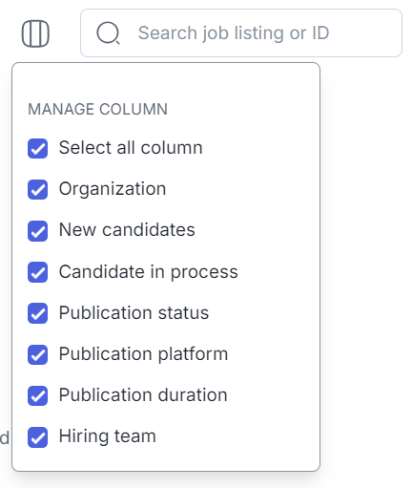
Task: Uncheck the Select all column checkbox
Action: point(37,148)
